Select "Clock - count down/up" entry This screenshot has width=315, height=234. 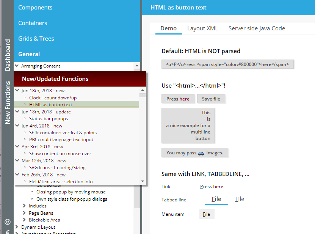pos(53,97)
